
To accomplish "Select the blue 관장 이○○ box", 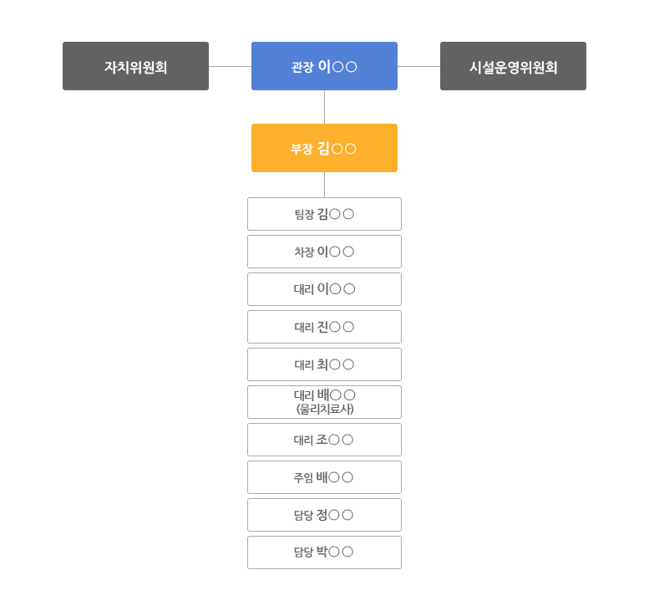I will pos(324,66).
